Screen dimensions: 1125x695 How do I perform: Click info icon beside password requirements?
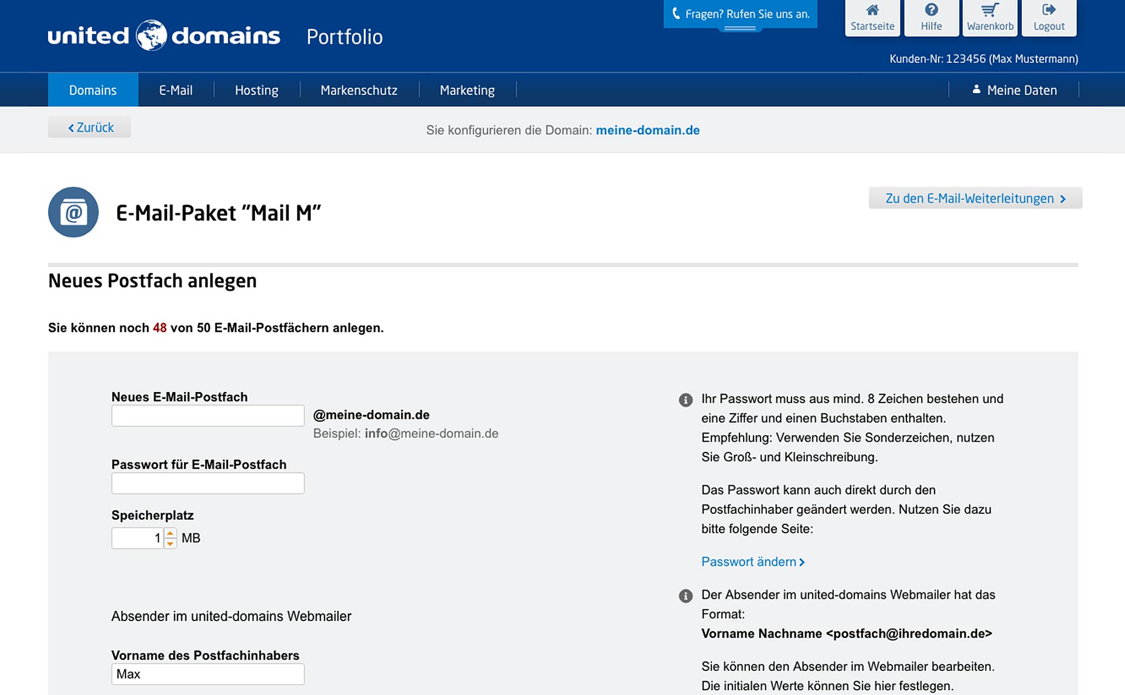click(x=686, y=400)
